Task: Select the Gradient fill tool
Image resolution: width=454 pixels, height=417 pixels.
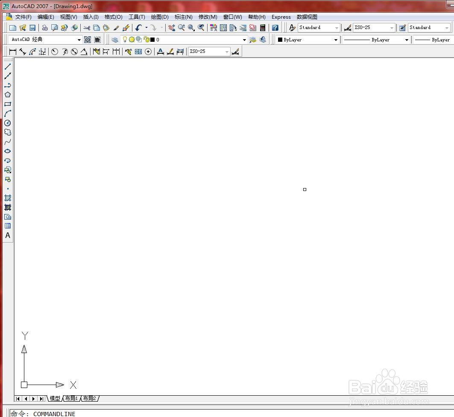Action: [8, 208]
